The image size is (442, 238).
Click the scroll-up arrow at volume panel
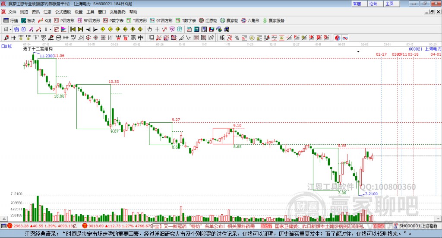pyautogui.click(x=4, y=219)
